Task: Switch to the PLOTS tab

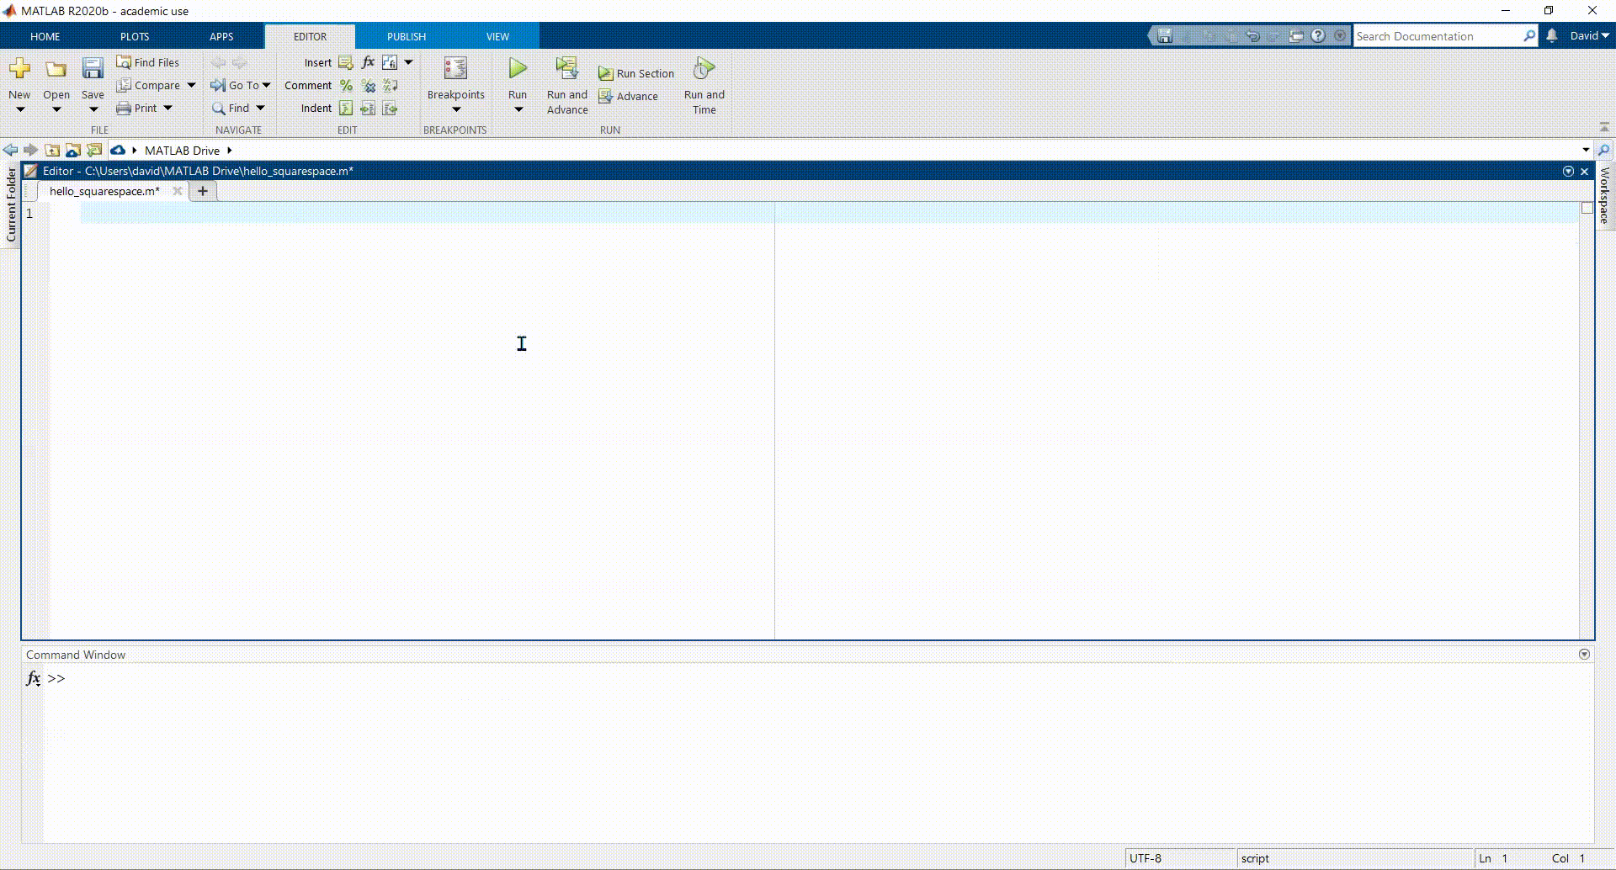Action: pyautogui.click(x=135, y=36)
